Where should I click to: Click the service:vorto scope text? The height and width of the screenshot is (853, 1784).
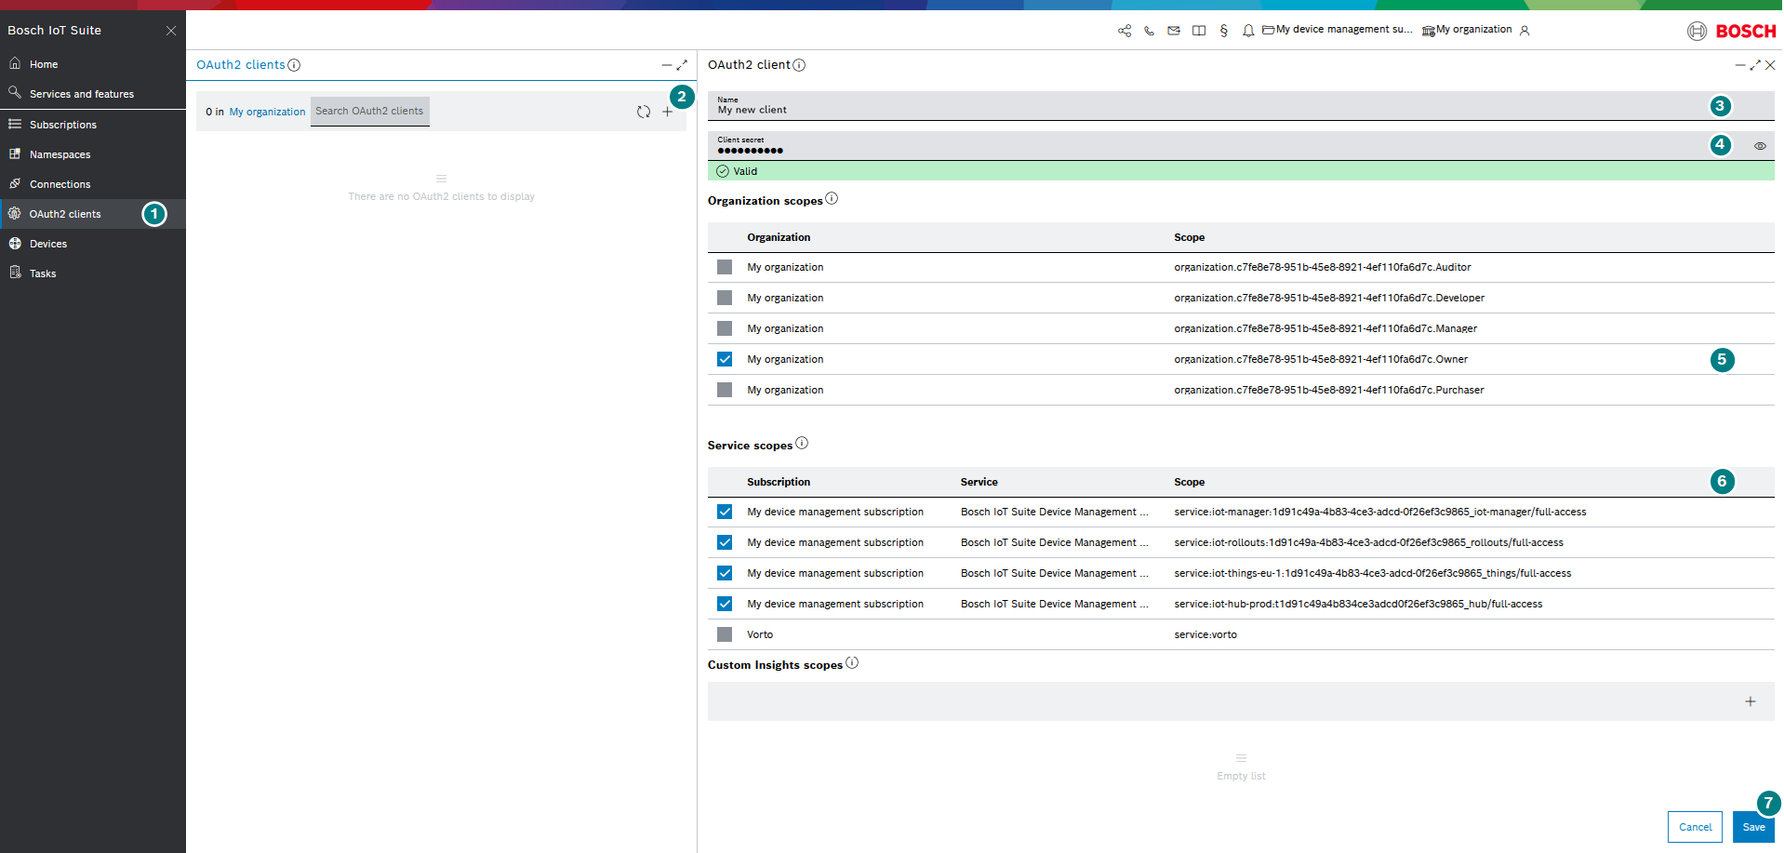coord(1205,634)
